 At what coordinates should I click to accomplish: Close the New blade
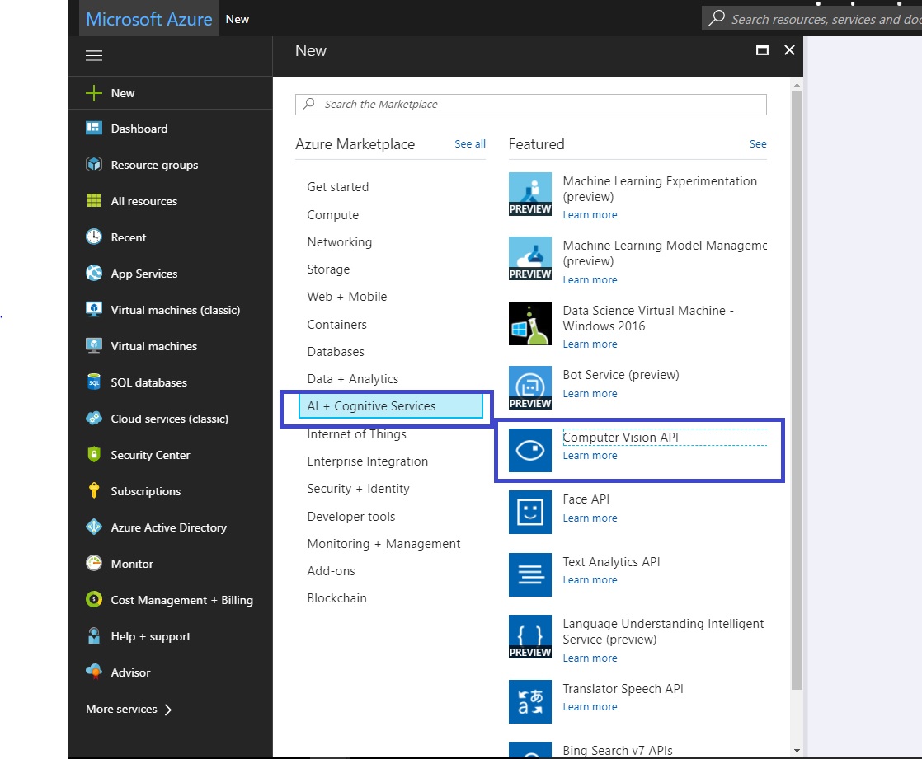point(790,50)
